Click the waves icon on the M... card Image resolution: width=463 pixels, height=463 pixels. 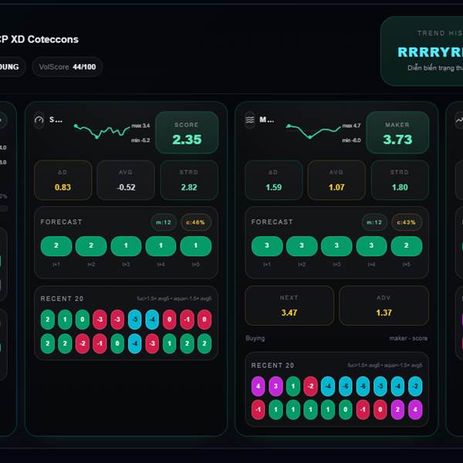coord(250,120)
